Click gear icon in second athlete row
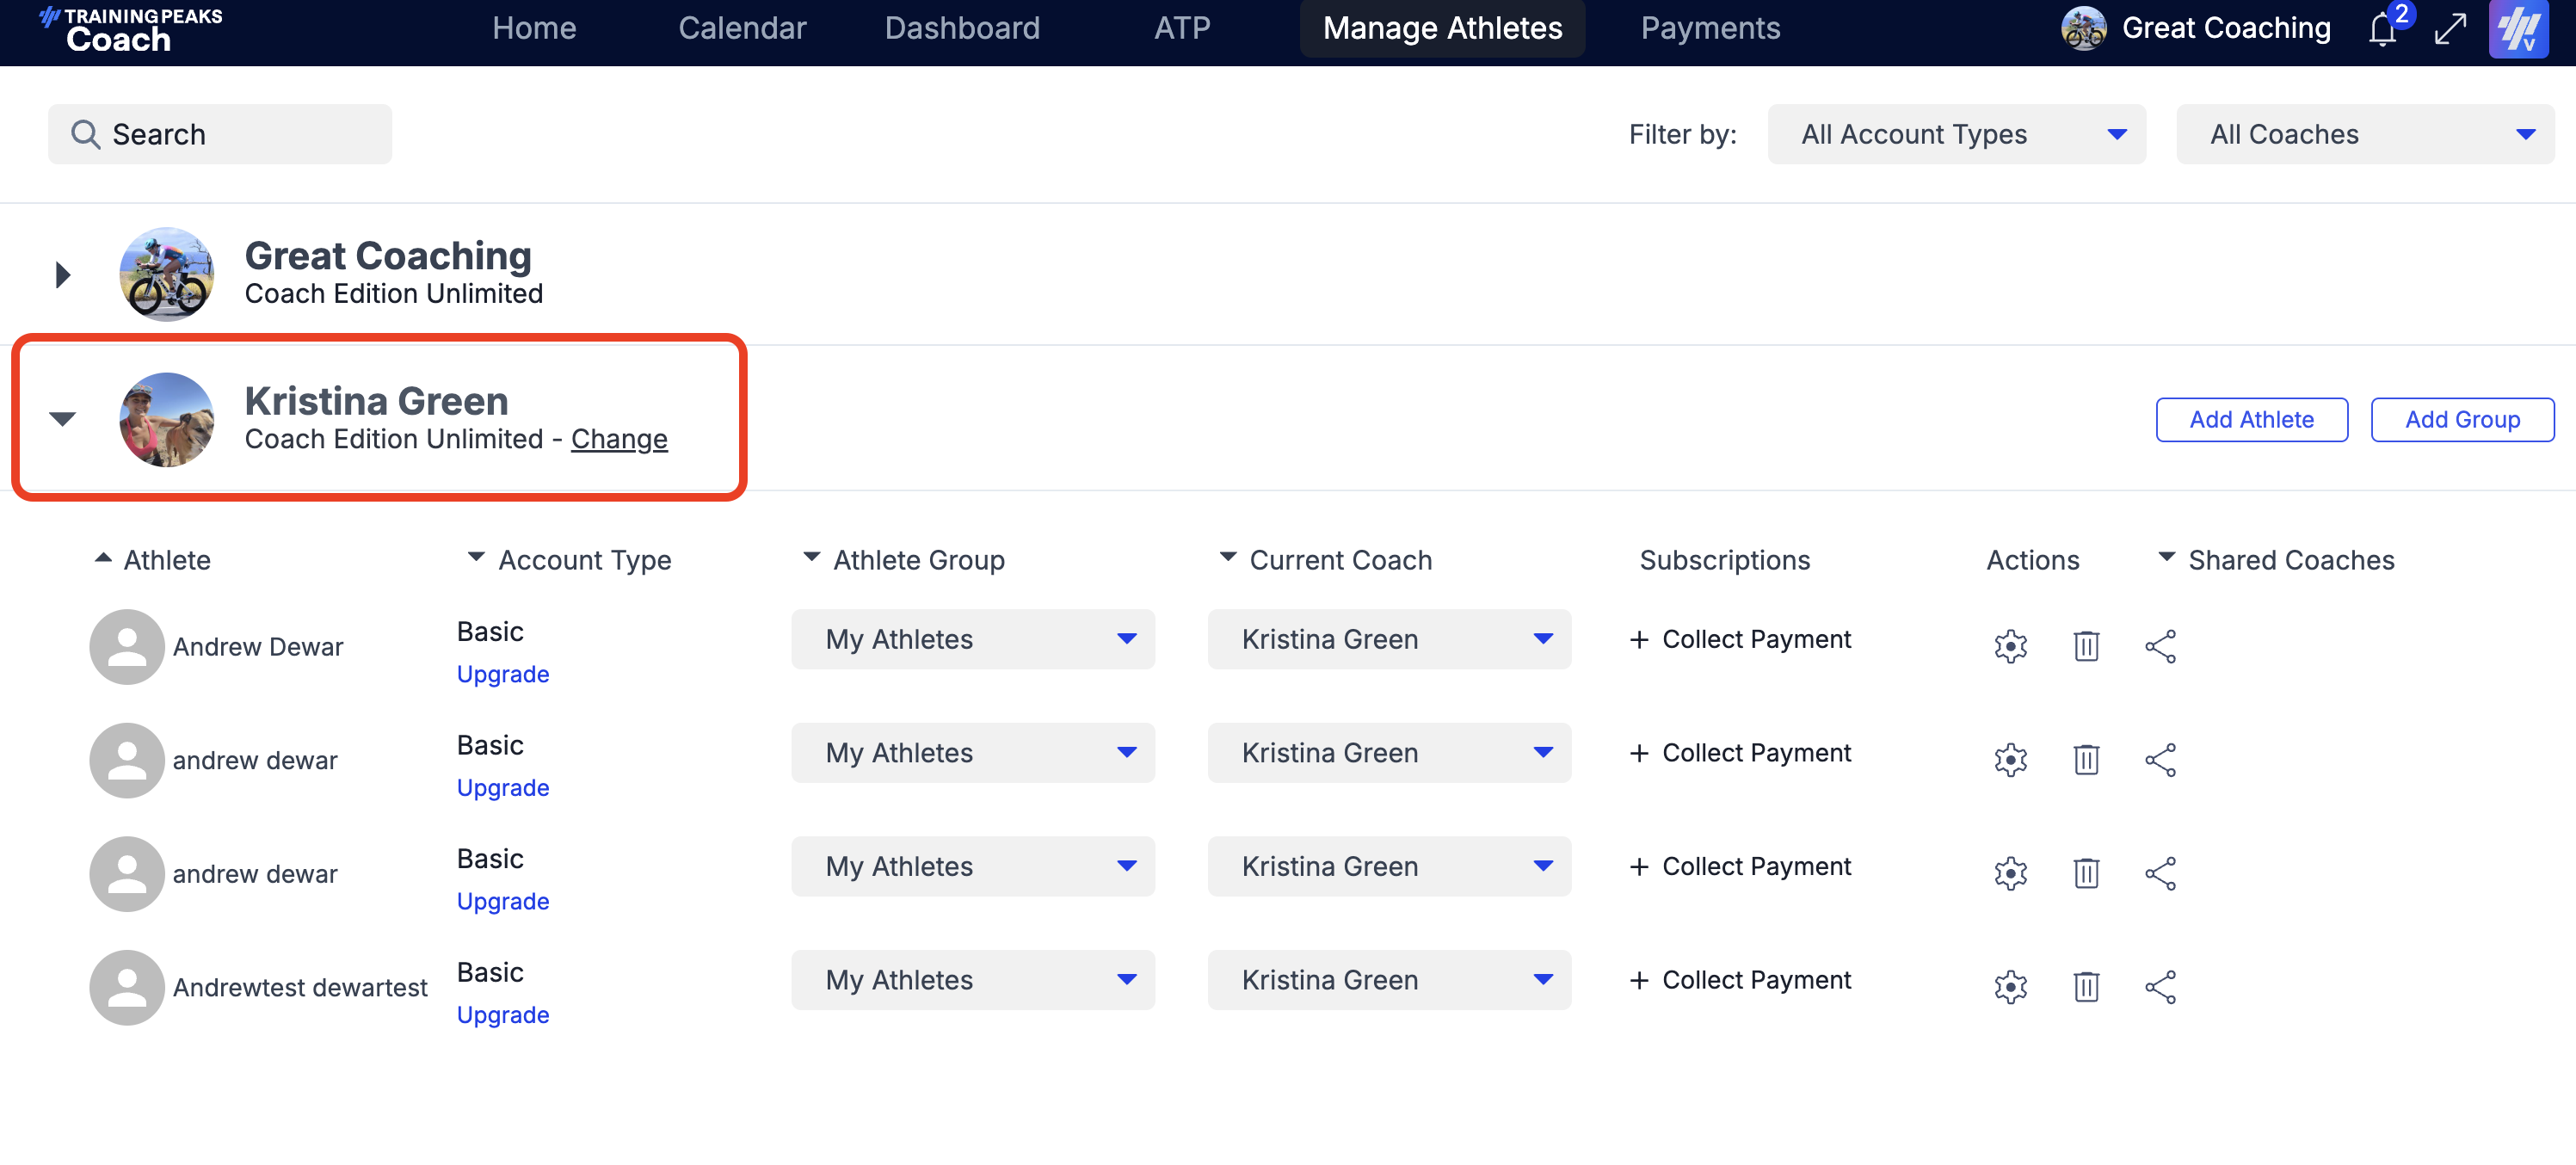 [2009, 760]
